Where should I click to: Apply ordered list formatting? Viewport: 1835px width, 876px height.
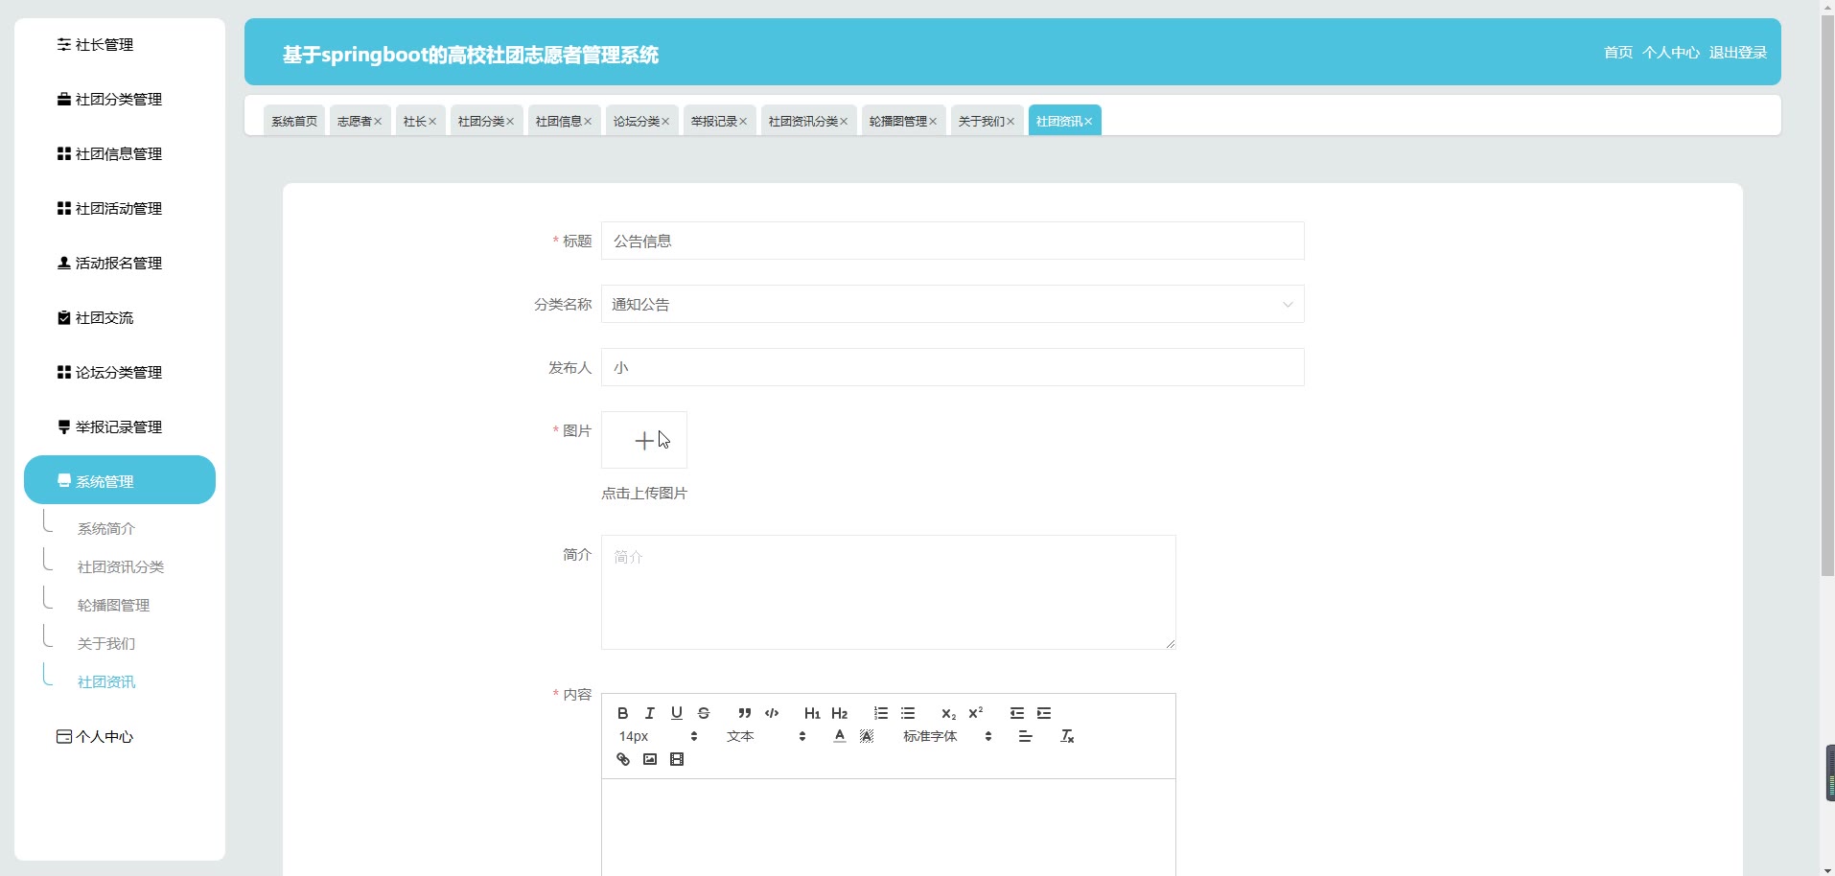tap(880, 713)
